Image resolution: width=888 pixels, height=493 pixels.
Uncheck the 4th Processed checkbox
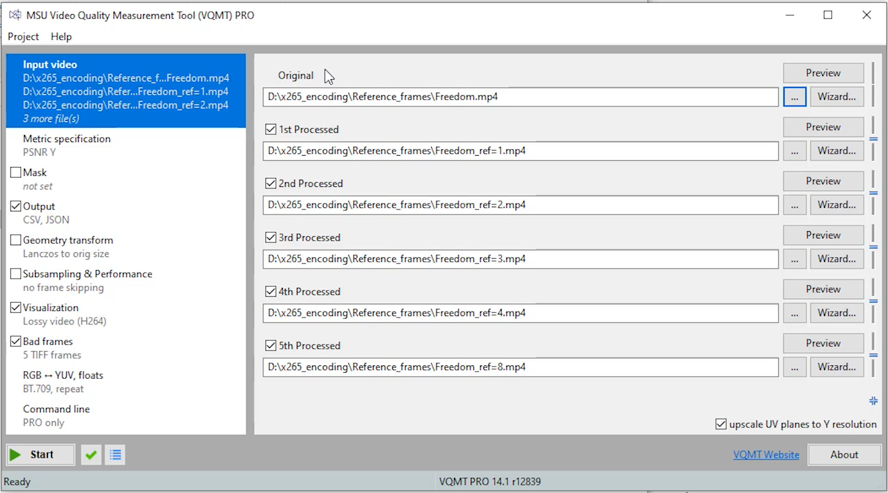(271, 292)
